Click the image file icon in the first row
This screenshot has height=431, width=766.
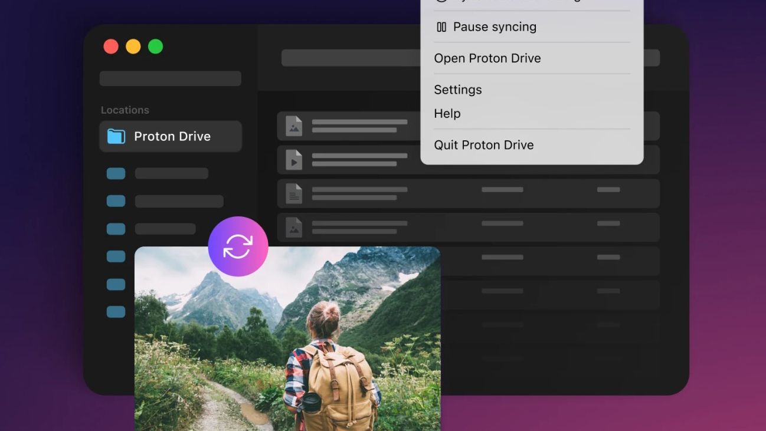[x=293, y=126]
